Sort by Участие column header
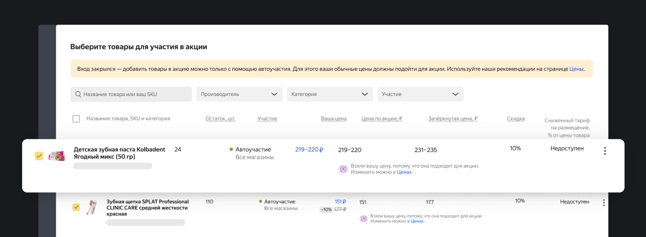This screenshot has height=237, width=646. pyautogui.click(x=267, y=118)
